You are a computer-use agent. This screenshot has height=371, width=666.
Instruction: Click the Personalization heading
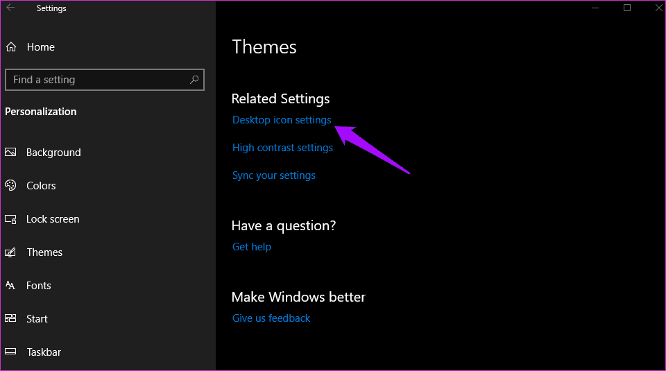pos(41,112)
